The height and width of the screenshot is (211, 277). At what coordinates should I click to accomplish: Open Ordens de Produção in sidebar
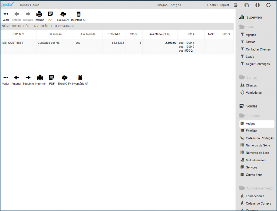[257, 138]
